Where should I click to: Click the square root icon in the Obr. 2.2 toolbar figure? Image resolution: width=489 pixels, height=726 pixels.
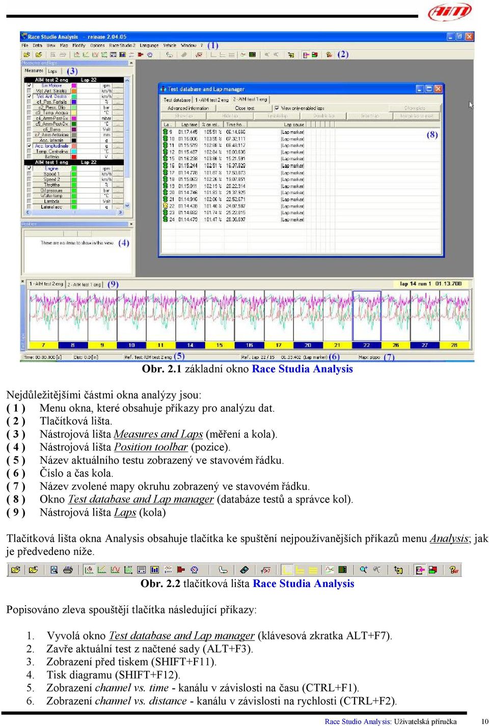point(266,570)
